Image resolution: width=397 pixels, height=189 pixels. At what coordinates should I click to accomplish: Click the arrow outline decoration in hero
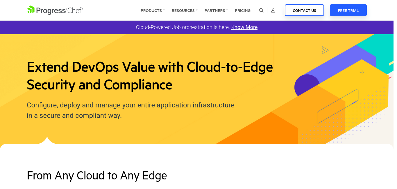click(325, 50)
